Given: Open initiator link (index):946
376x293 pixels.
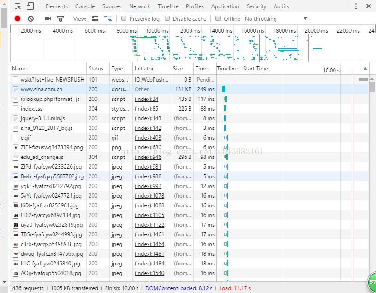Looking at the screenshot, I should (x=148, y=157).
